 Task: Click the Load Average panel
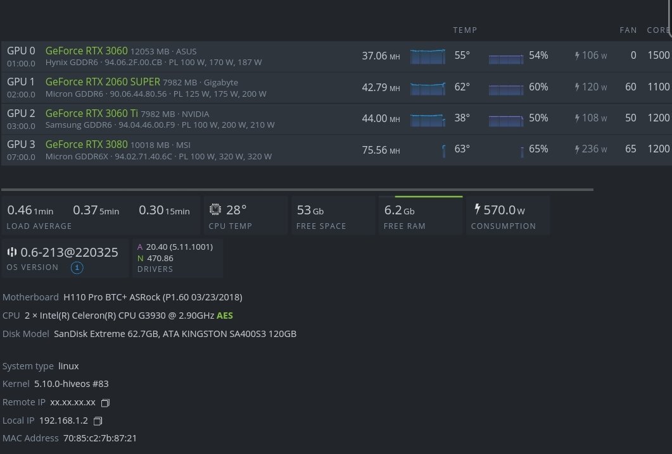(x=101, y=215)
